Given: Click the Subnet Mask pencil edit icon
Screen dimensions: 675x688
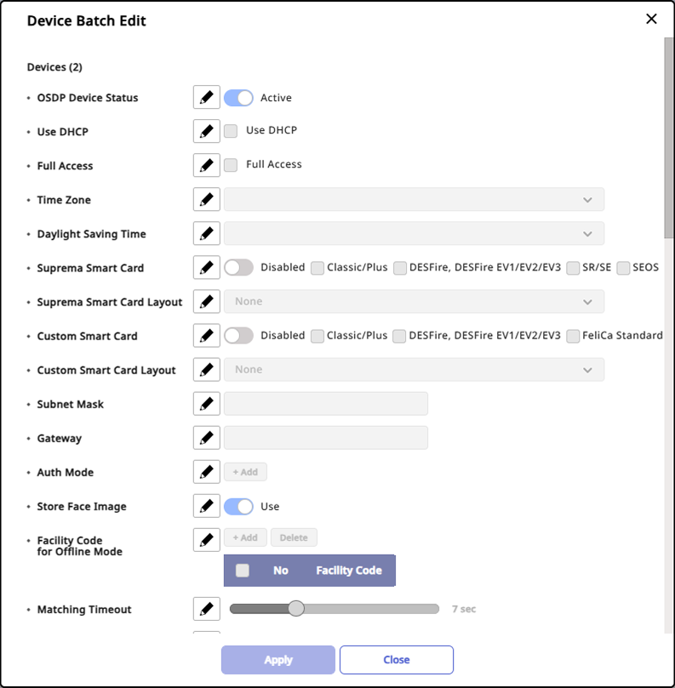Looking at the screenshot, I should (206, 404).
